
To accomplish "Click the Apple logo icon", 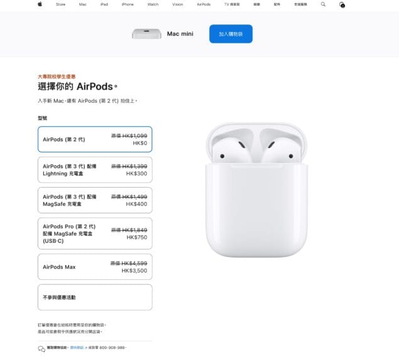I will point(40,4).
